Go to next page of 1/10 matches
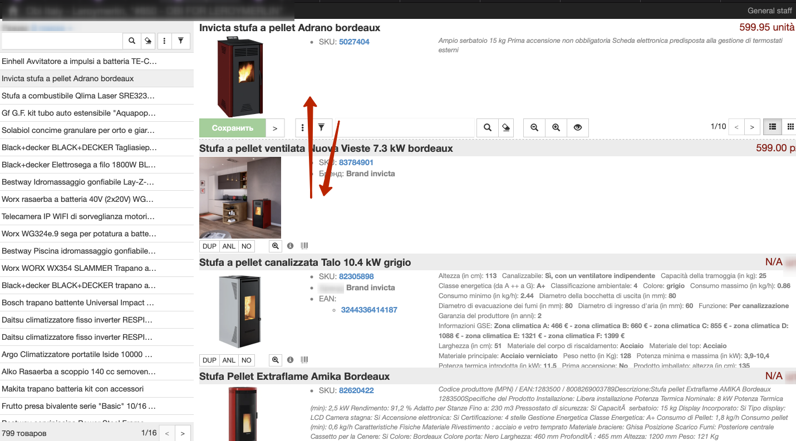 click(752, 127)
